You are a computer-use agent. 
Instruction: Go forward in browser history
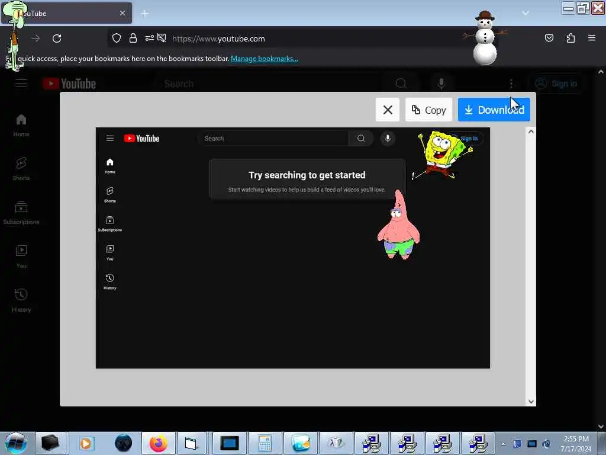36,39
